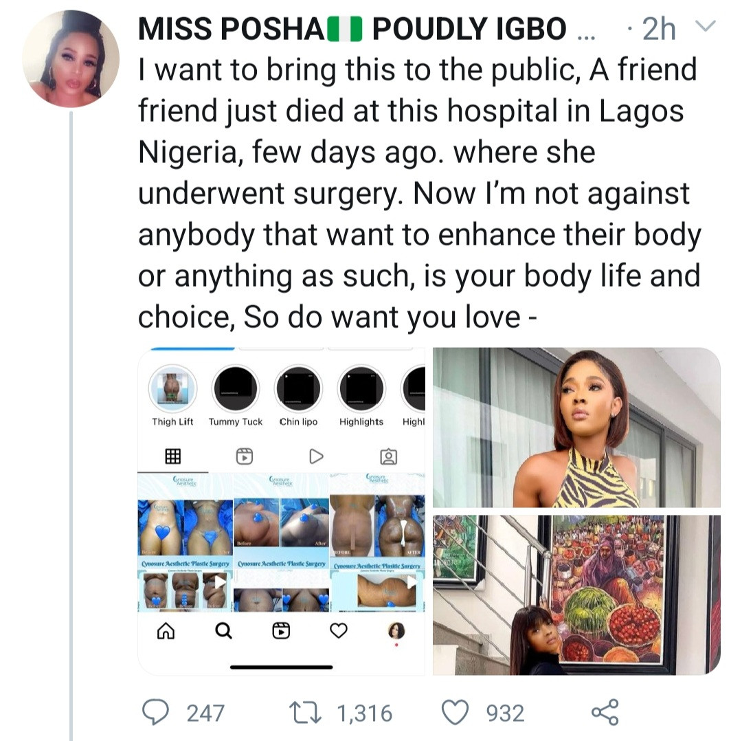View the market painting photo
The height and width of the screenshot is (741, 742).
tap(576, 594)
